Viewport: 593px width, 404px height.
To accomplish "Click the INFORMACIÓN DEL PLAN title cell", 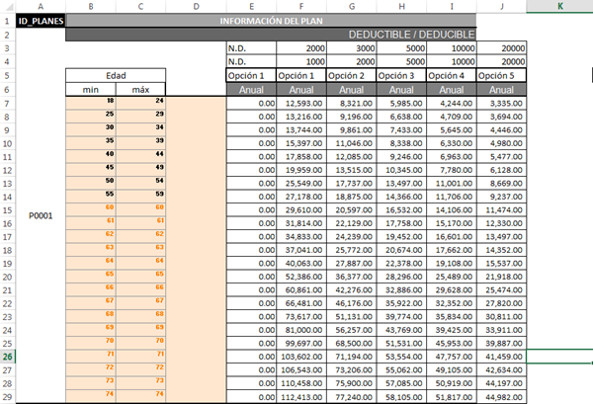I will 270,20.
